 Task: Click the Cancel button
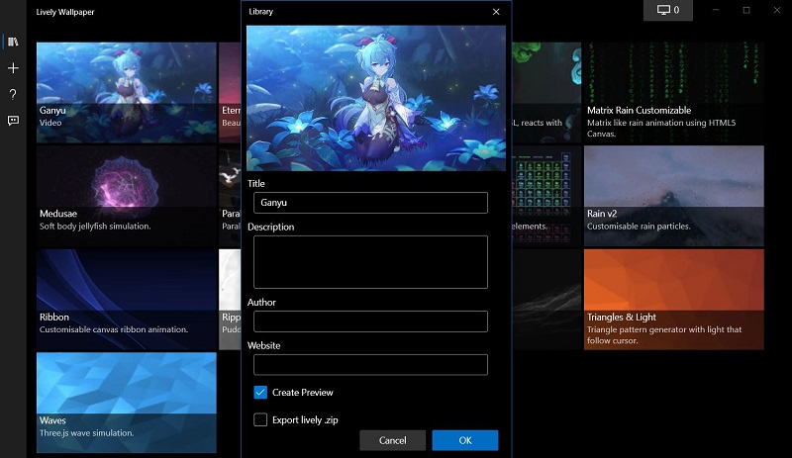point(392,440)
